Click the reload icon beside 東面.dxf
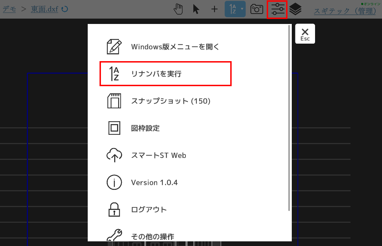 click(65, 9)
